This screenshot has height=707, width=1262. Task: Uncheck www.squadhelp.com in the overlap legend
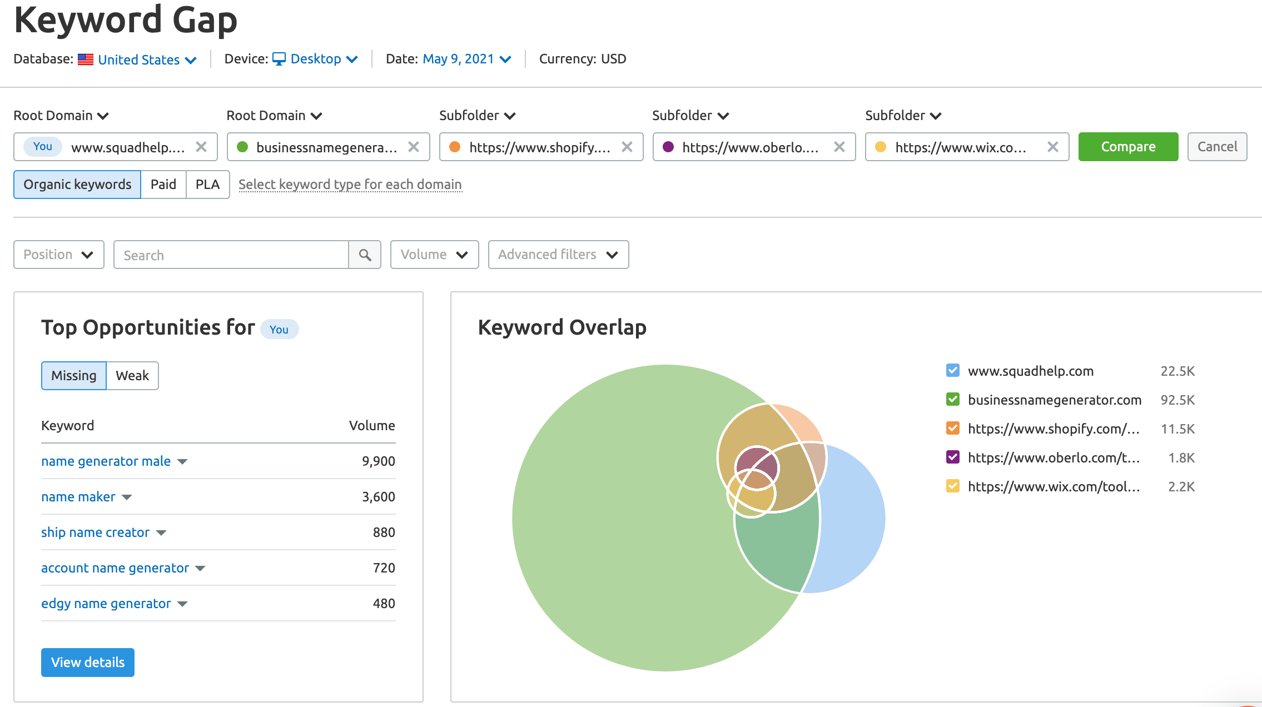click(953, 370)
